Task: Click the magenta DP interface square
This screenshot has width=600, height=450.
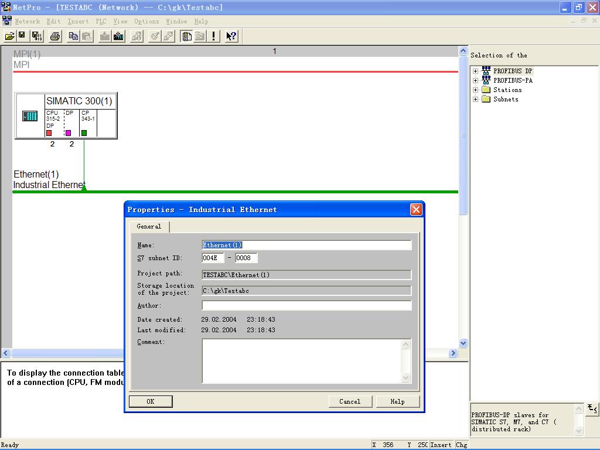Action: [x=68, y=133]
